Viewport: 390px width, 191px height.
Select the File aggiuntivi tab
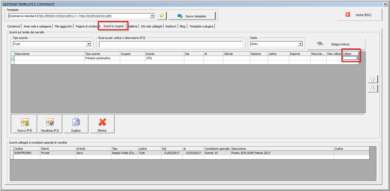63,26
